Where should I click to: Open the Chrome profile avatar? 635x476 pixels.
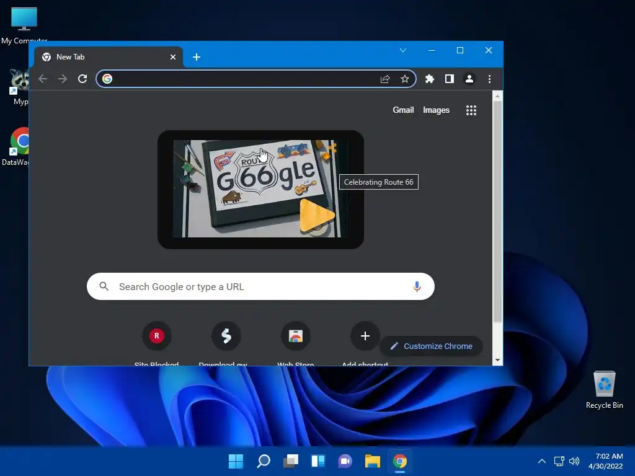click(469, 79)
